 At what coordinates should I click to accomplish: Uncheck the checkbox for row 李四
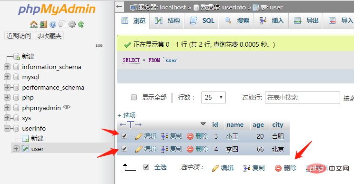[x=124, y=149]
